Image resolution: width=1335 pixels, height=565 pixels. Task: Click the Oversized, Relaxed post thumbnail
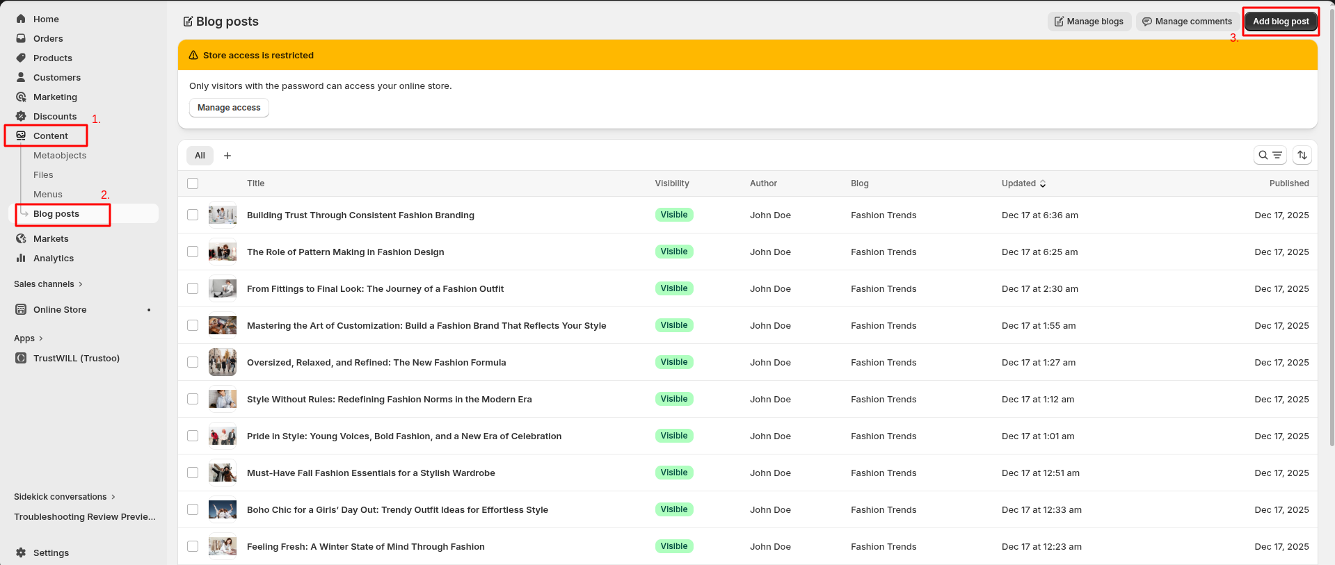pos(223,362)
